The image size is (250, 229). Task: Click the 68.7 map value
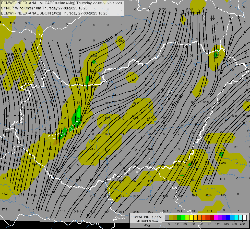pos(165,211)
